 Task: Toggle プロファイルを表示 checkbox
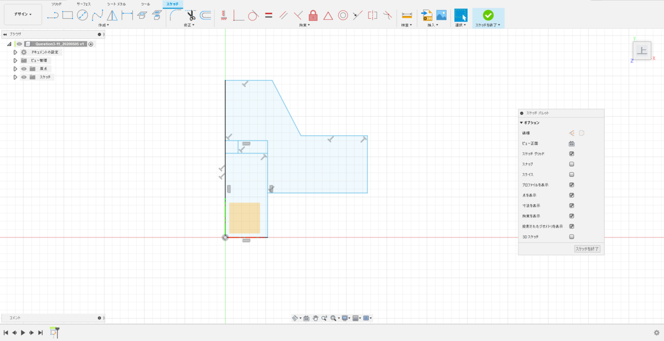(572, 185)
